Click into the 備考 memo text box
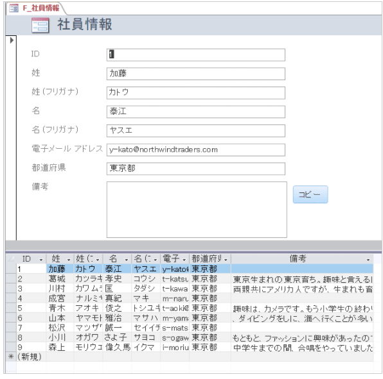The height and width of the screenshot is (379, 383). (197, 210)
